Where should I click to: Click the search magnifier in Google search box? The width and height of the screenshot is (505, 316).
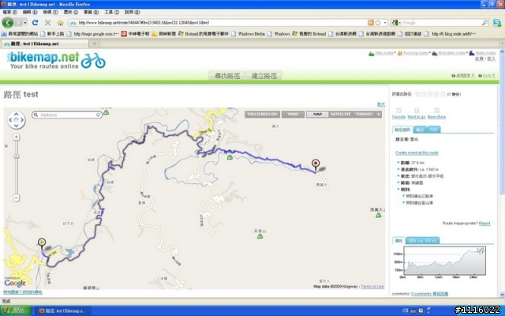[x=484, y=23]
